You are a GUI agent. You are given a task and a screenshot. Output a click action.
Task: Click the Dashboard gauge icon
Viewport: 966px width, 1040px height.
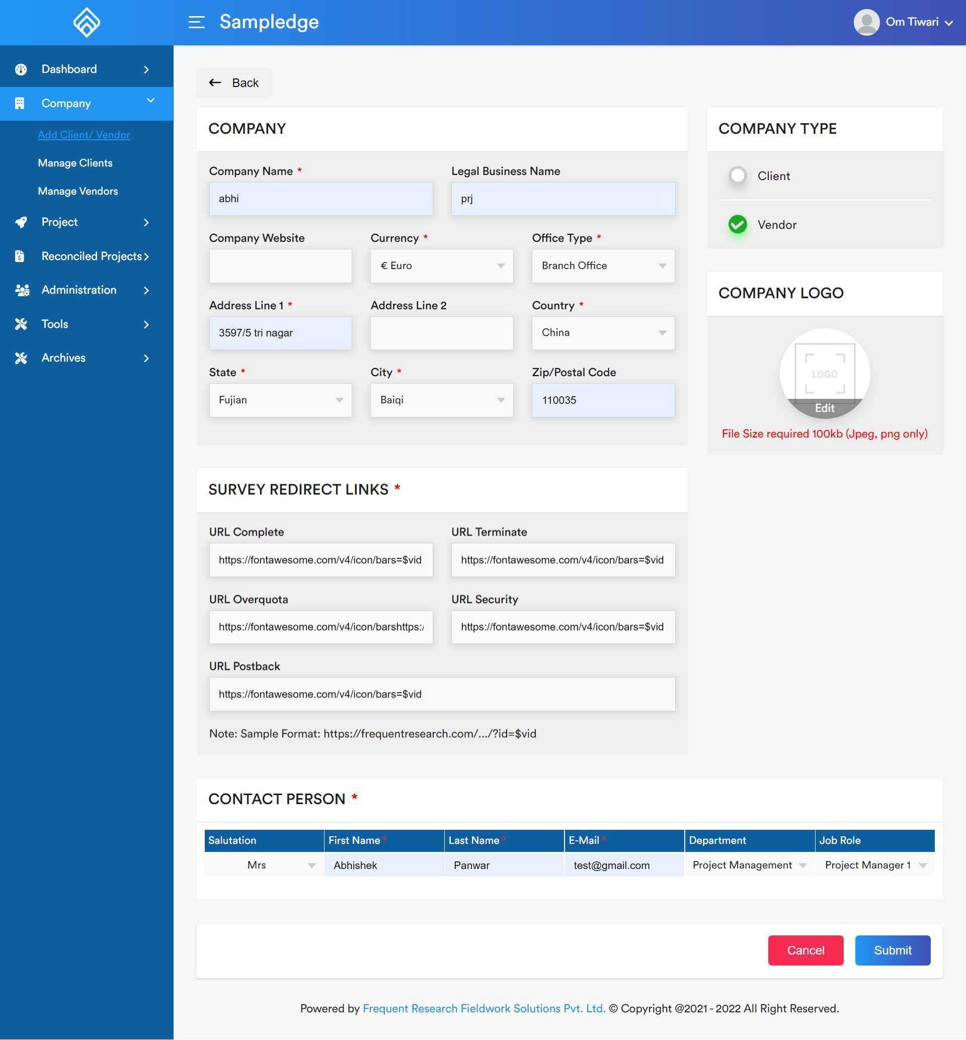pos(21,69)
